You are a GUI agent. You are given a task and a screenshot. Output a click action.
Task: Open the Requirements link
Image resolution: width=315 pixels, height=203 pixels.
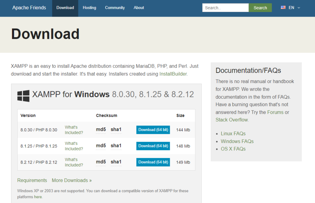coord(32,180)
